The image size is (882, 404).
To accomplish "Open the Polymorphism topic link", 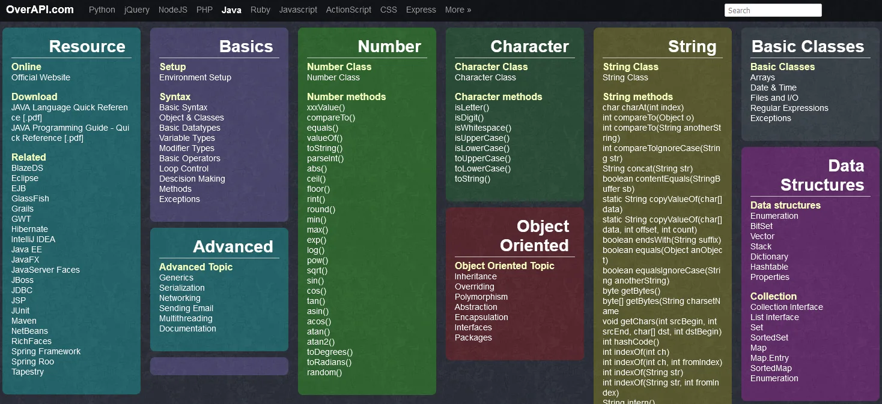I will (481, 297).
